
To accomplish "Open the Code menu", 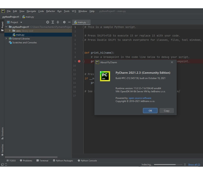I will pos(41,11).
